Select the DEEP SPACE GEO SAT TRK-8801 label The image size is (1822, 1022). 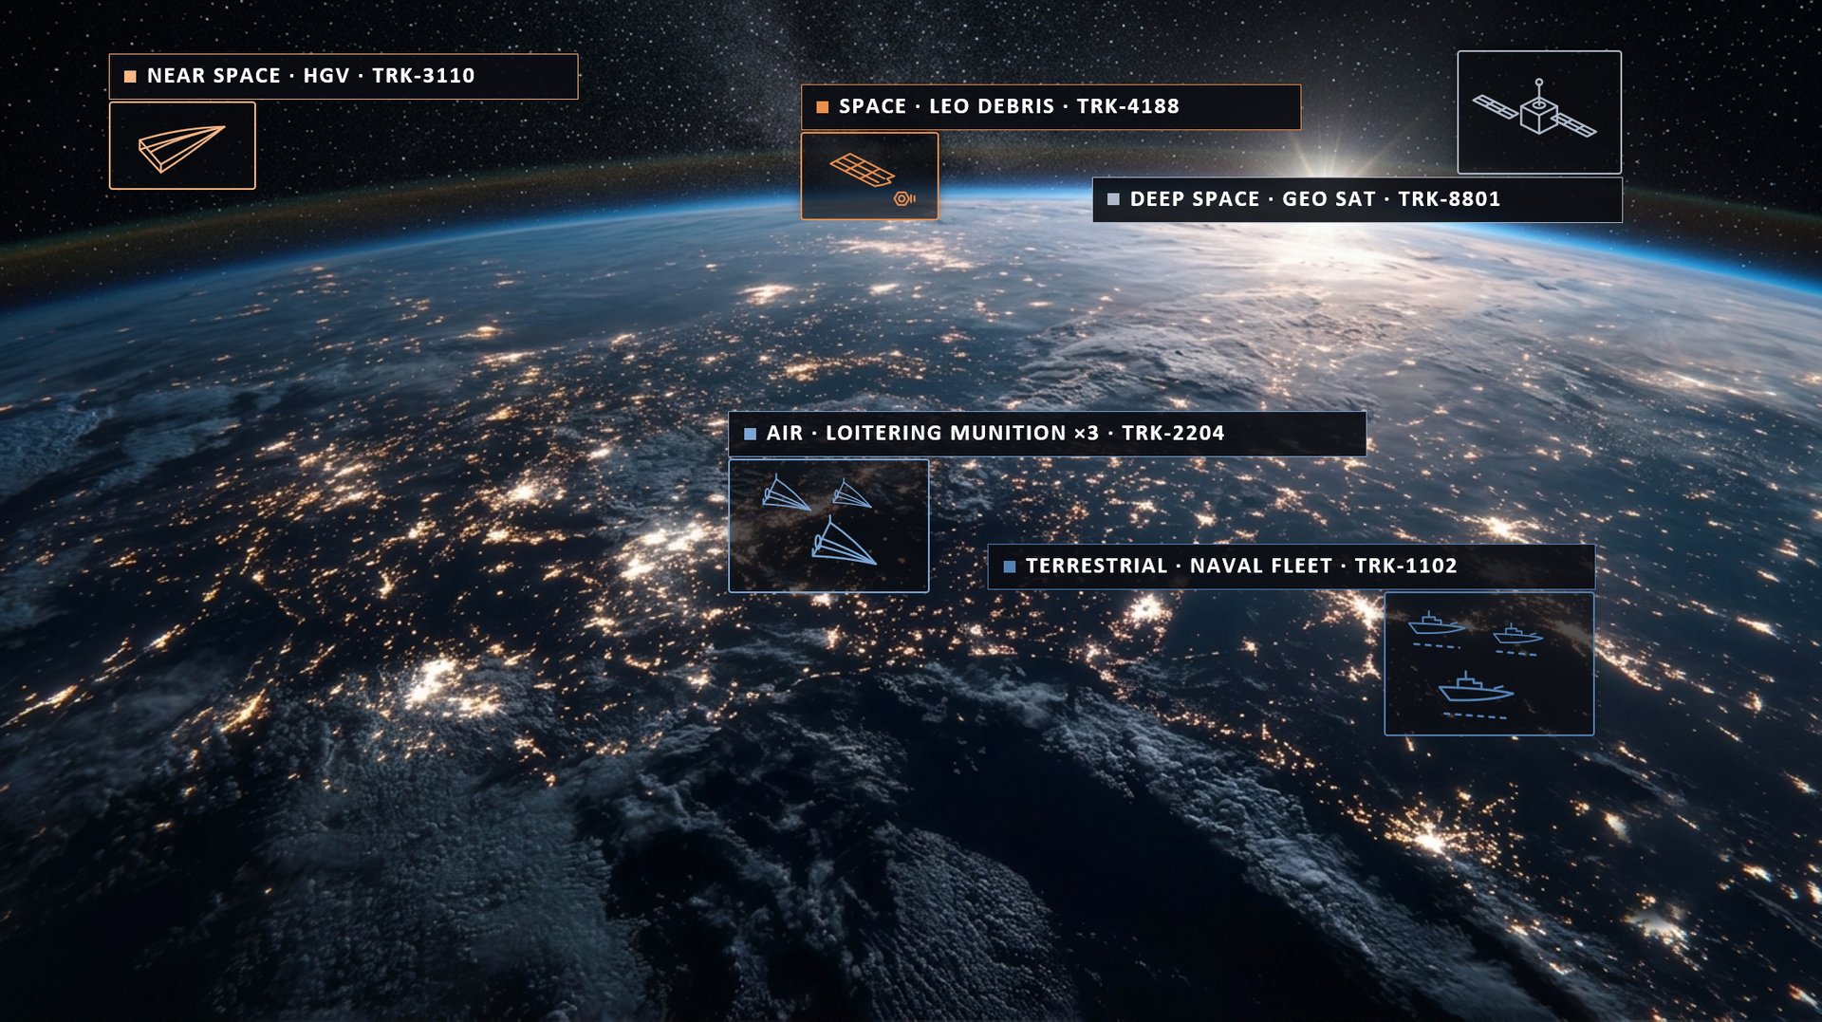(x=1357, y=199)
